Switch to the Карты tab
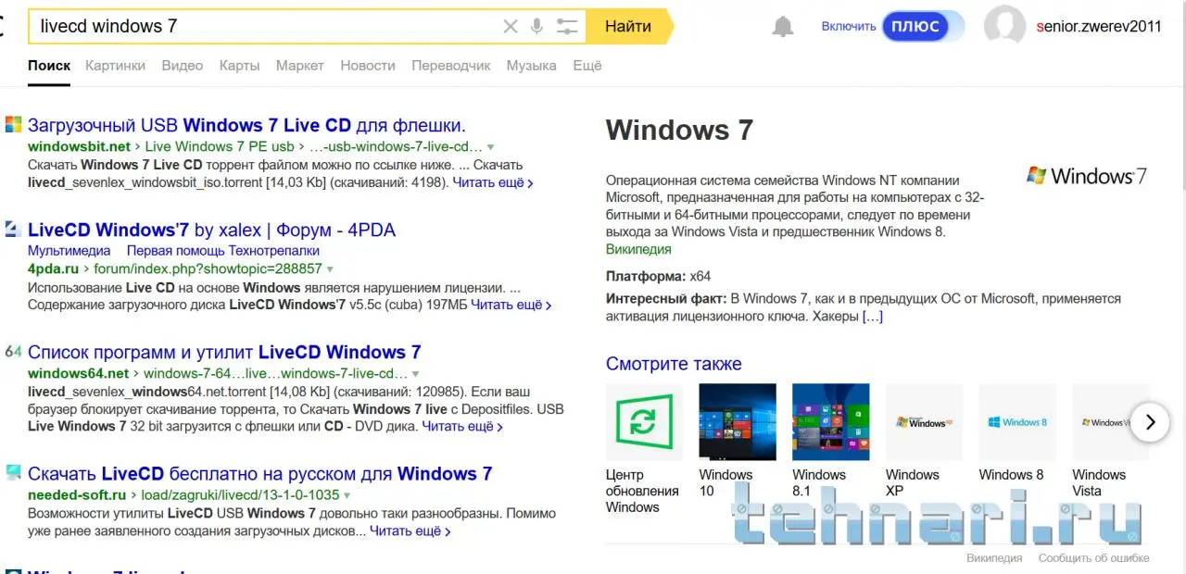The image size is (1186, 574). point(239,66)
